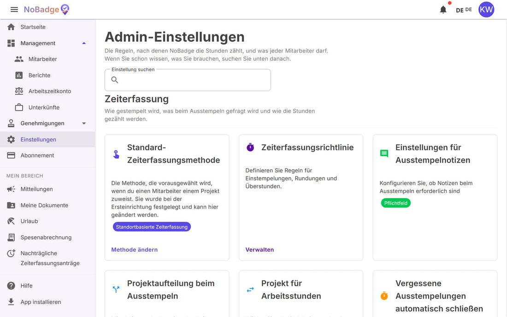
Task: Click the Mitarbeiter people icon
Action: point(19,59)
